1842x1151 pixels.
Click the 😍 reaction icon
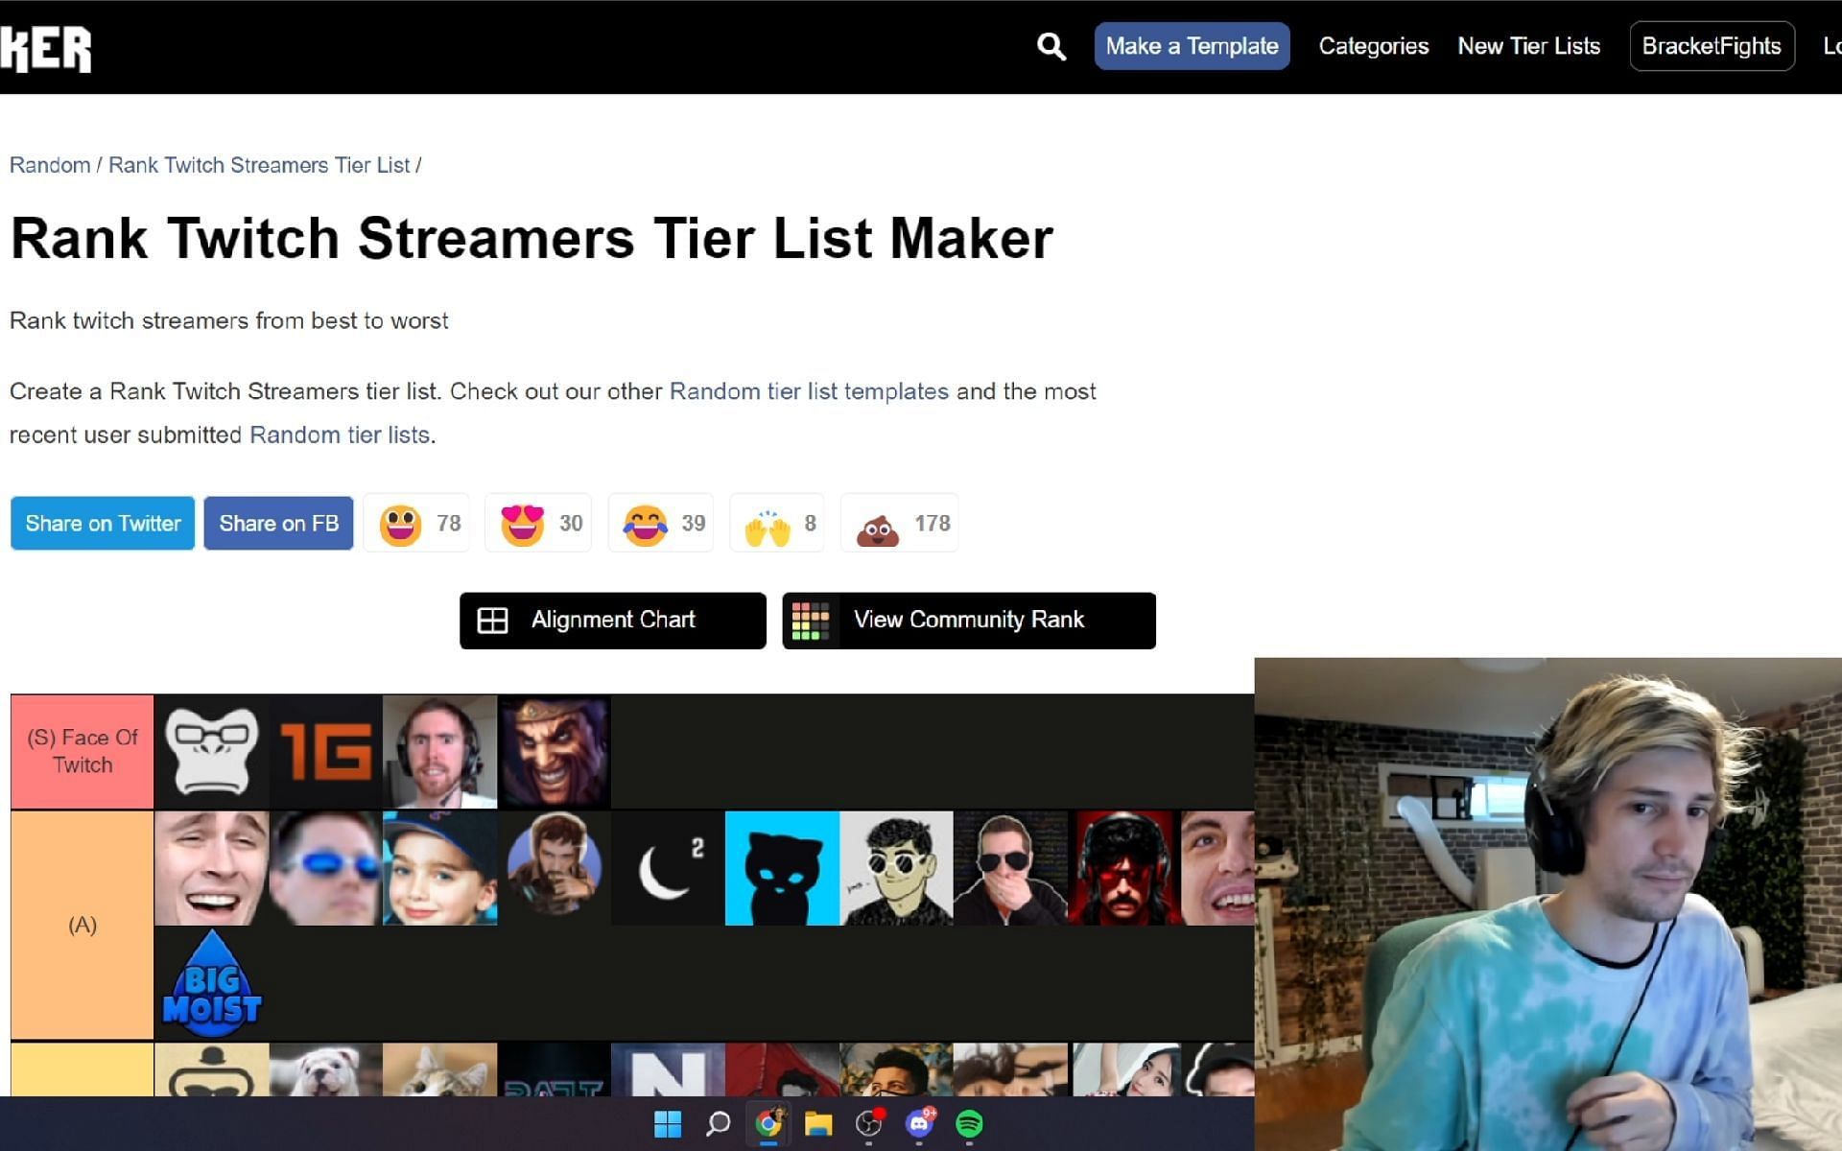521,523
